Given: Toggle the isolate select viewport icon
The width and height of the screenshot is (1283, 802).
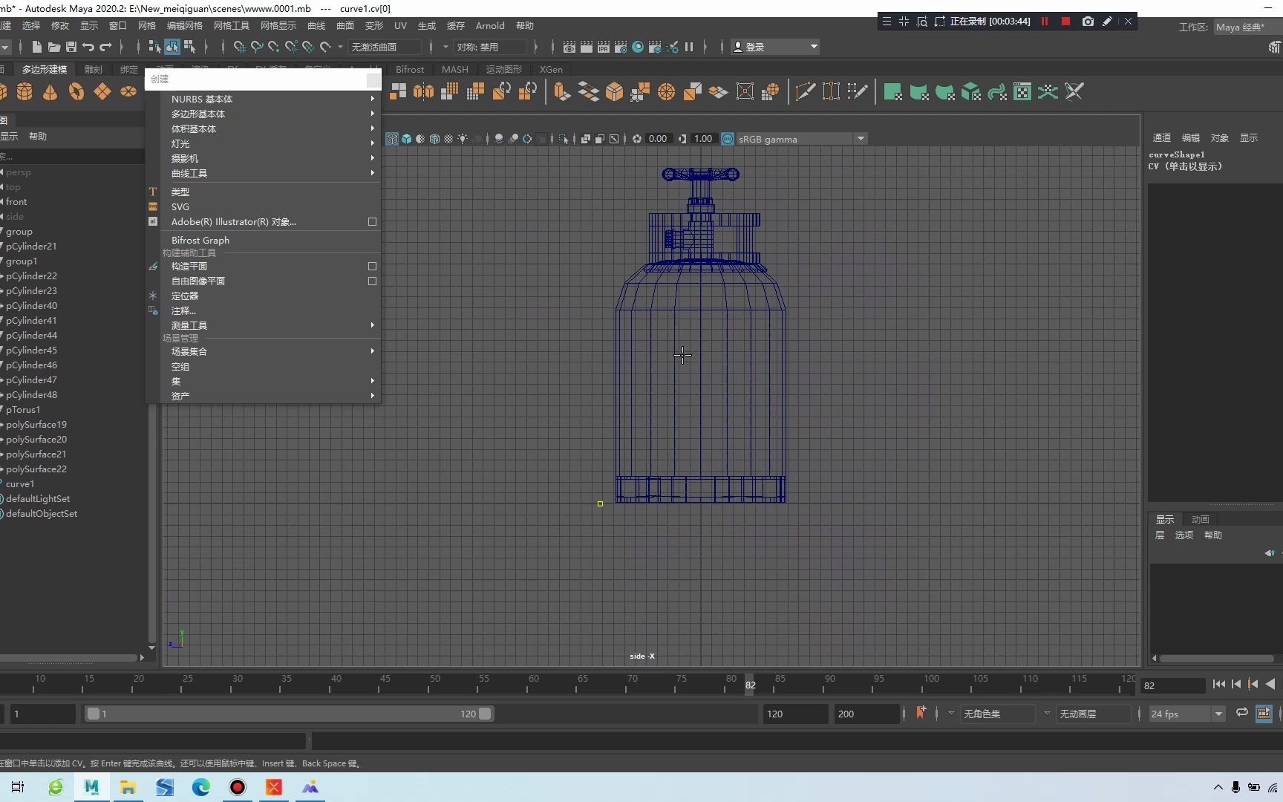Looking at the screenshot, I should 564,139.
